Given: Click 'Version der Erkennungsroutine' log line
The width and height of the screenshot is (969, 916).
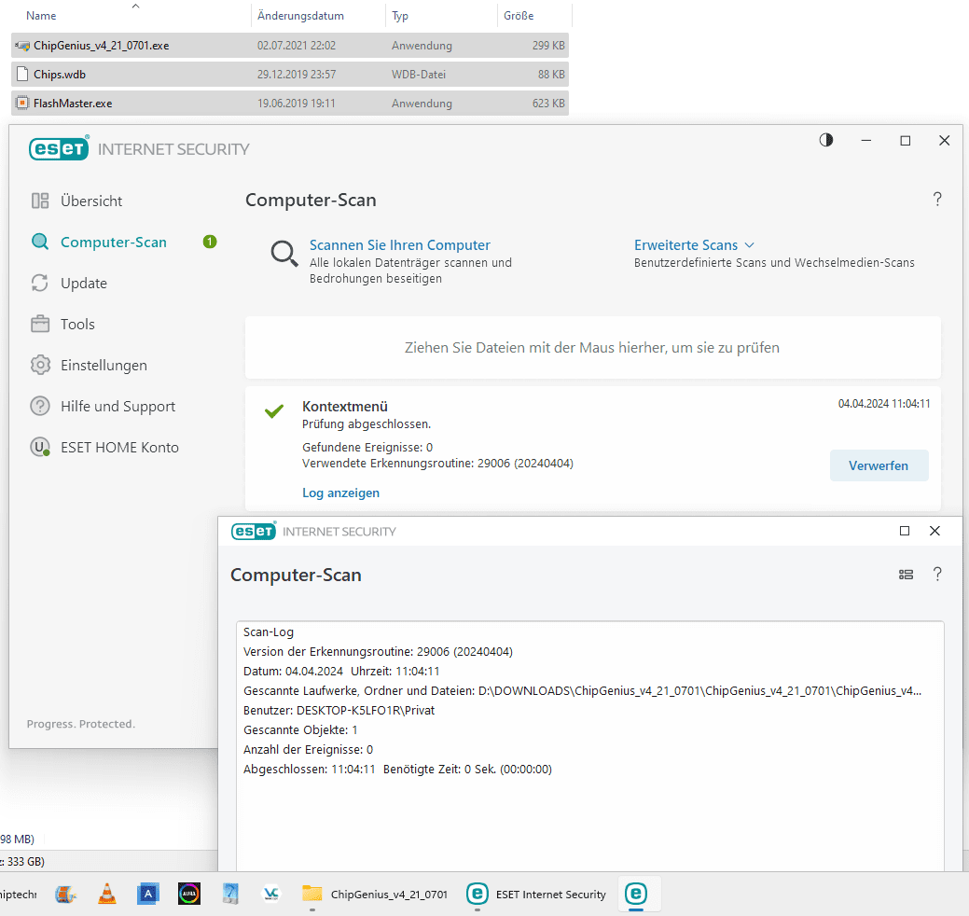Looking at the screenshot, I should [378, 652].
